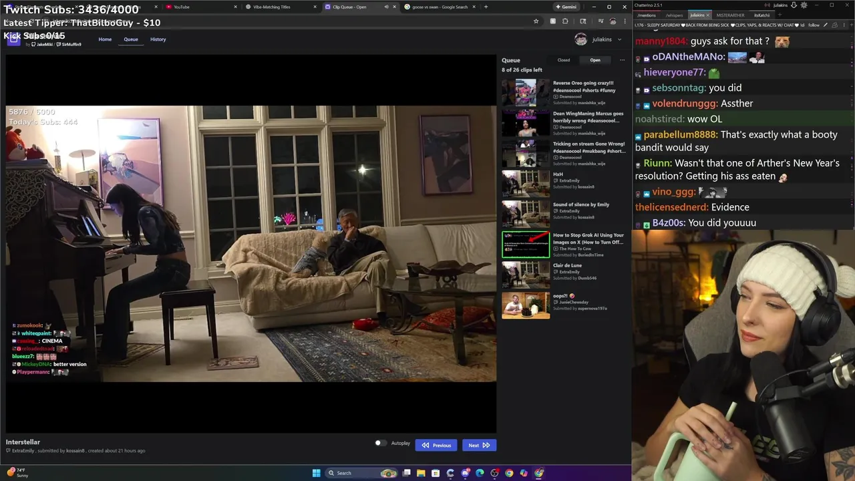Open Microsoft Store from taskbar
This screenshot has height=481, width=855.
tap(436, 473)
